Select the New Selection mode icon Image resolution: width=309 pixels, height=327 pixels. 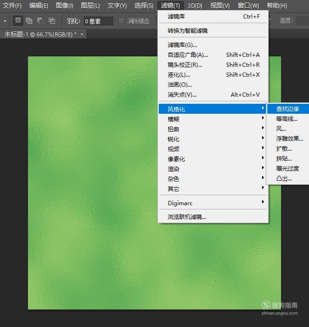click(18, 21)
